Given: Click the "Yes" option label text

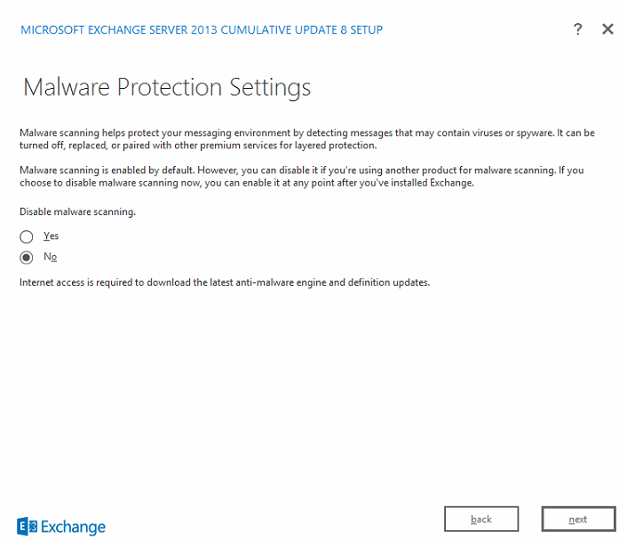Looking at the screenshot, I should [x=51, y=236].
